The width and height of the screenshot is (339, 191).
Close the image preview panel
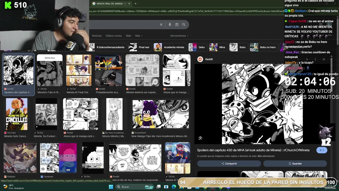[324, 59]
